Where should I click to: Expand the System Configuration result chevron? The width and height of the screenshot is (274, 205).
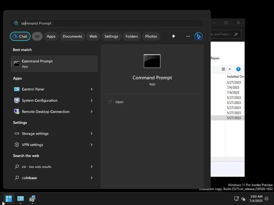pyautogui.click(x=92, y=100)
